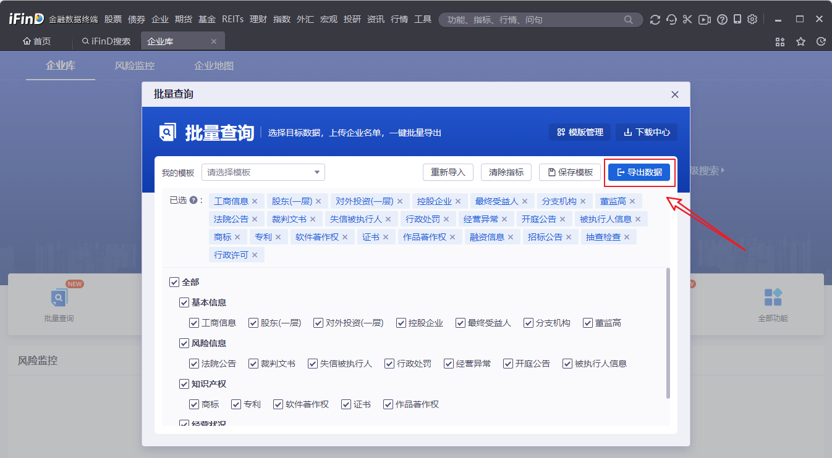Toggle the 裁判文书 checkbox
Viewport: 832px width, 458px height.
point(253,364)
